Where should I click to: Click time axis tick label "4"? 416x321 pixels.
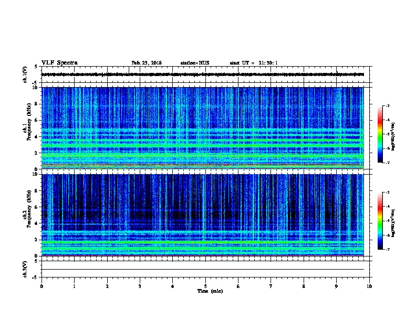pyautogui.click(x=173, y=286)
